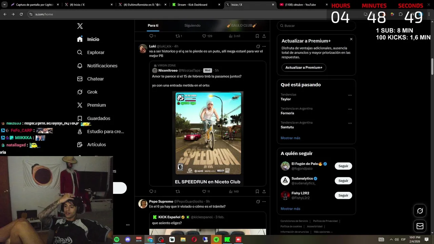Open account menu dots near profile

[x=128, y=225]
